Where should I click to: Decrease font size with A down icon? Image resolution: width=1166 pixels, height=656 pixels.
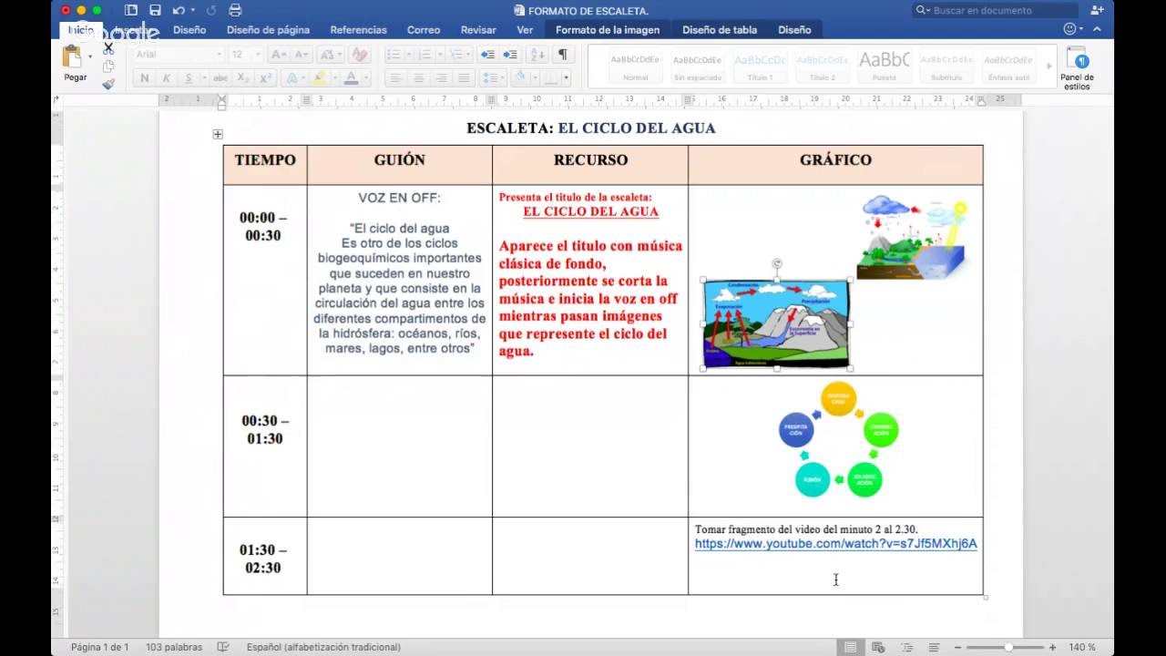coord(302,55)
